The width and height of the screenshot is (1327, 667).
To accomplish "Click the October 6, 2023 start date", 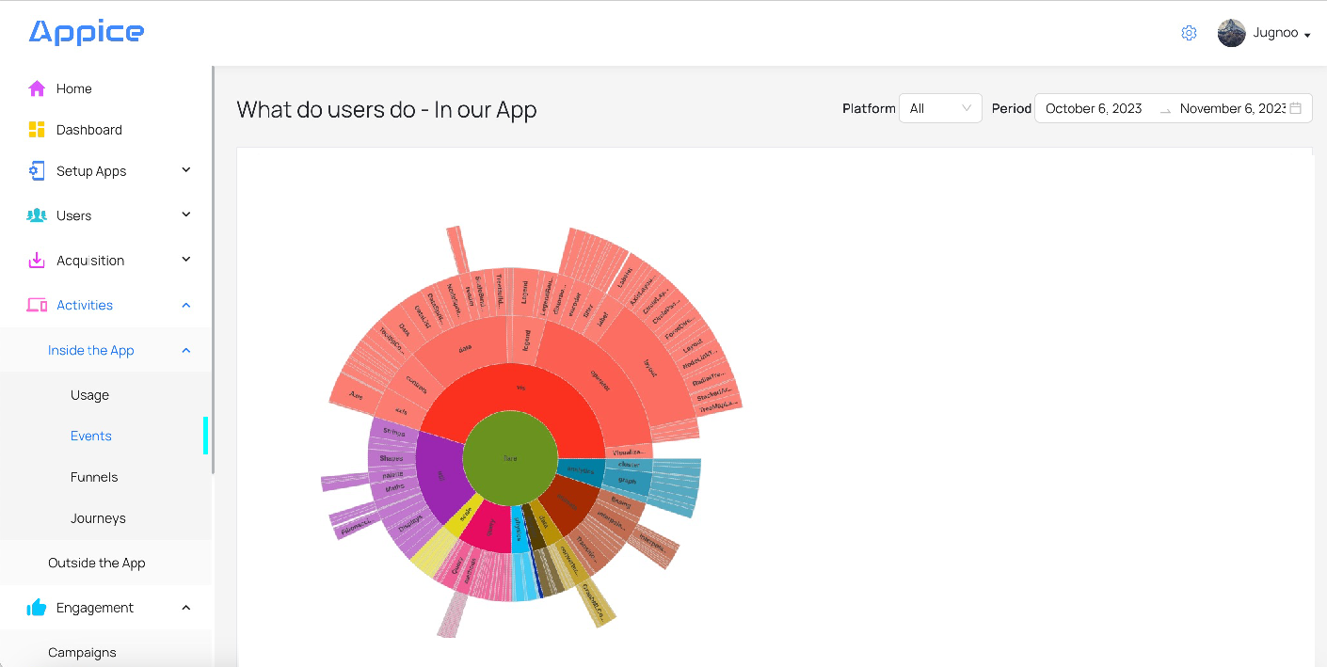I will pos(1094,108).
